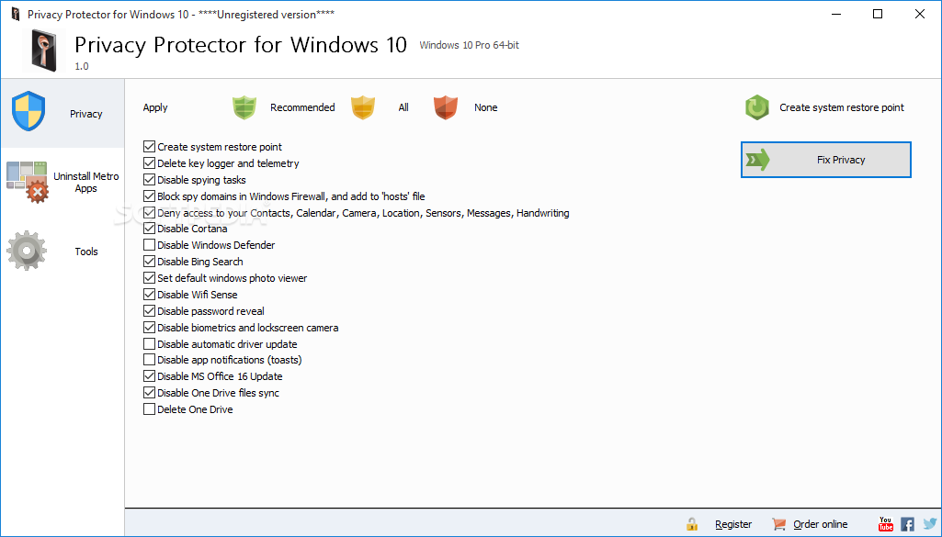Click the padlock icon beside Register
The width and height of the screenshot is (942, 537).
[x=692, y=524]
